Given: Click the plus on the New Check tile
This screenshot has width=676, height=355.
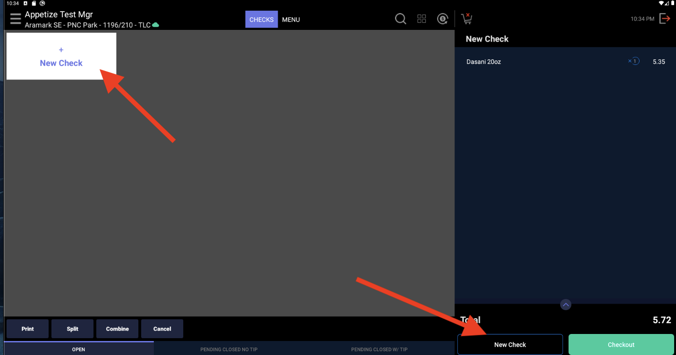Looking at the screenshot, I should coord(61,50).
